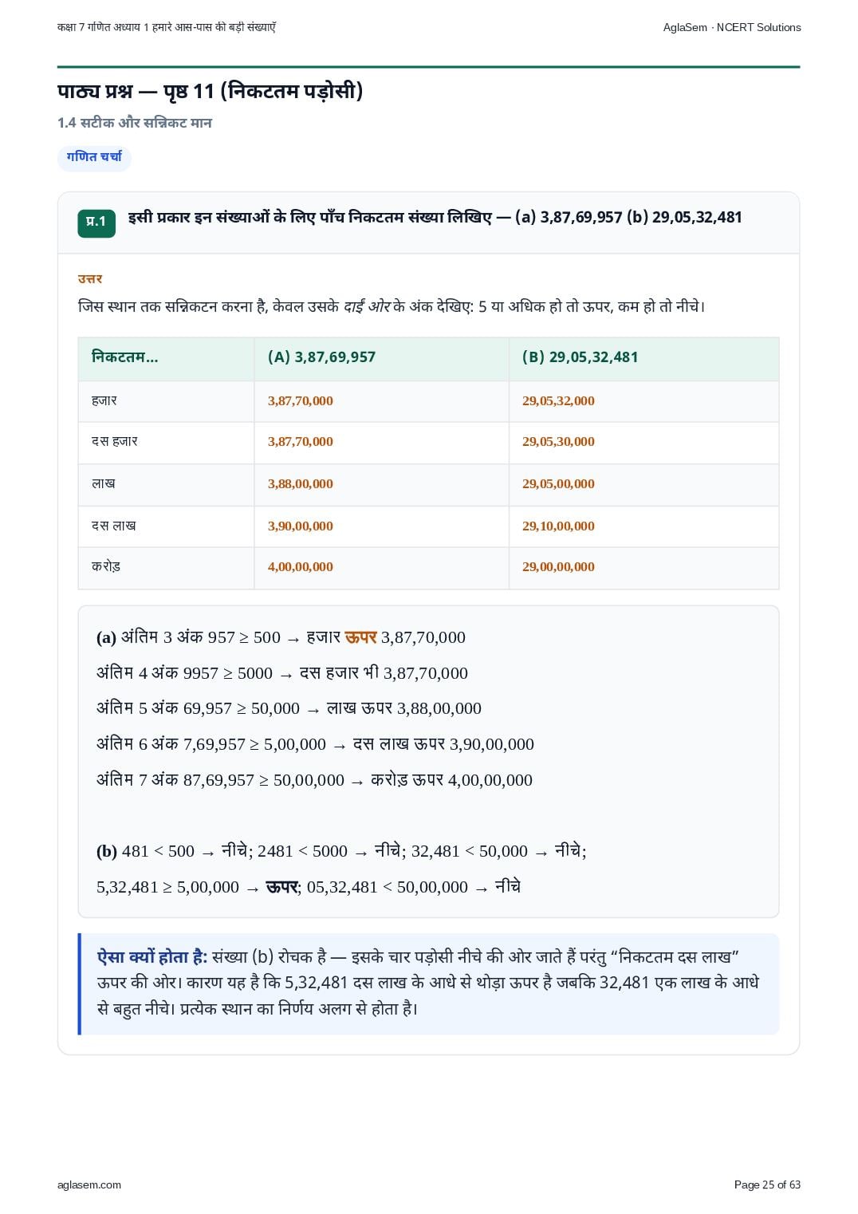Click the value 4,00,00,000 in table

pyautogui.click(x=301, y=567)
